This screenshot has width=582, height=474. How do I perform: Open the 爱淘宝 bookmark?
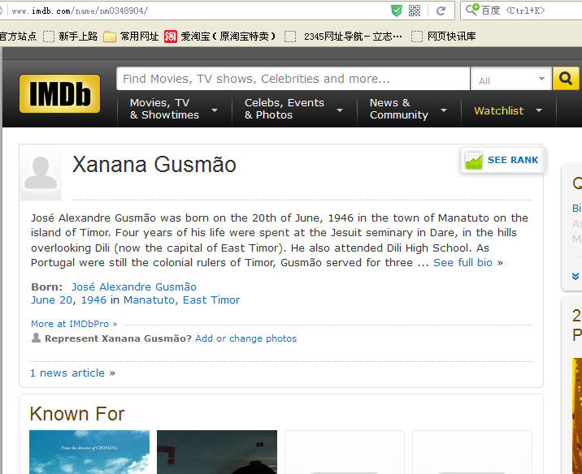pos(220,37)
